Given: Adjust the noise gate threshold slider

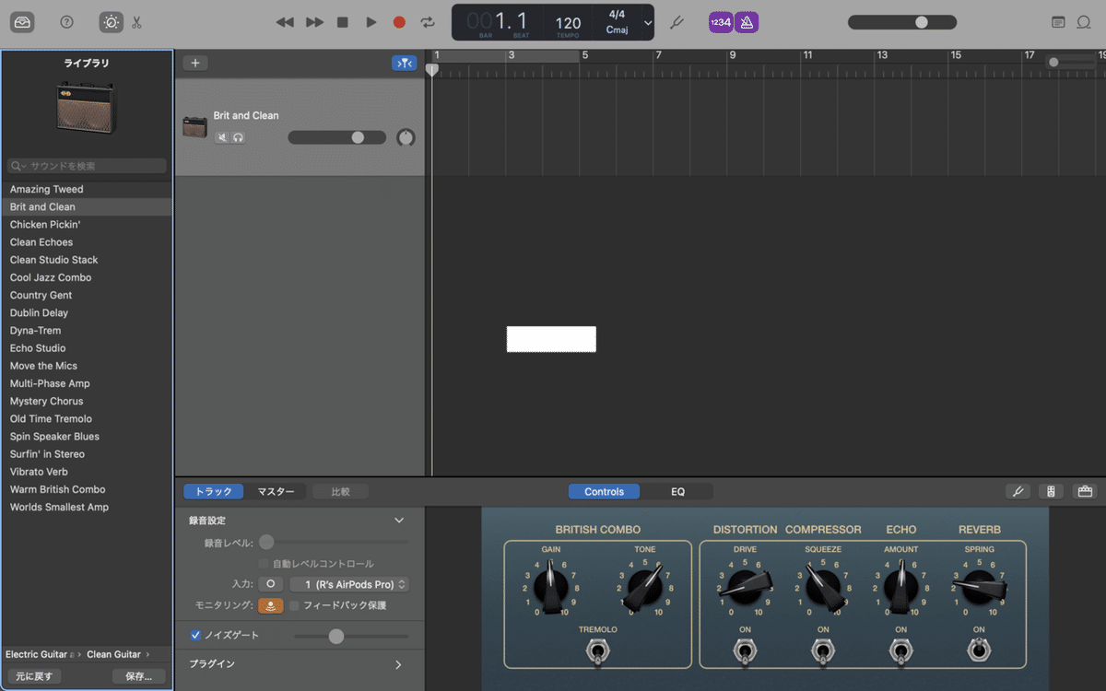Looking at the screenshot, I should point(350,636).
